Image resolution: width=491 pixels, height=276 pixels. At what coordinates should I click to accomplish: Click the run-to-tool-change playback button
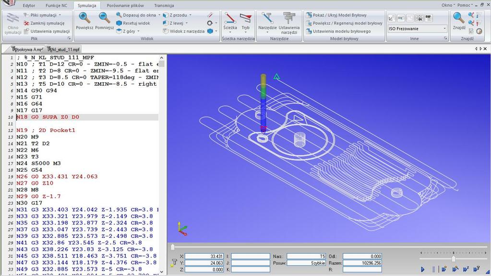[476, 269]
